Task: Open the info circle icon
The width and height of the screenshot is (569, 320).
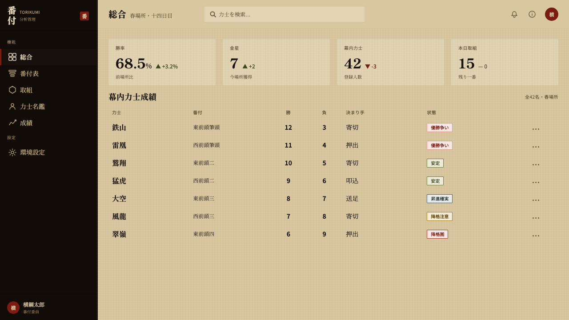Action: pyautogui.click(x=532, y=14)
